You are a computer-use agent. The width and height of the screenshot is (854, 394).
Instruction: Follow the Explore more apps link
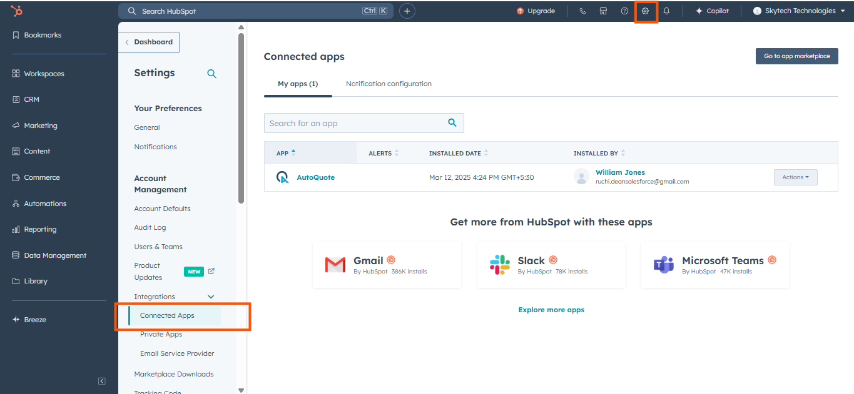(551, 310)
